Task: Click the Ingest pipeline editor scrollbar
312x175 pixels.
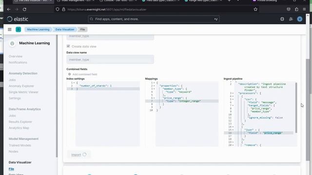Action: 296,108
